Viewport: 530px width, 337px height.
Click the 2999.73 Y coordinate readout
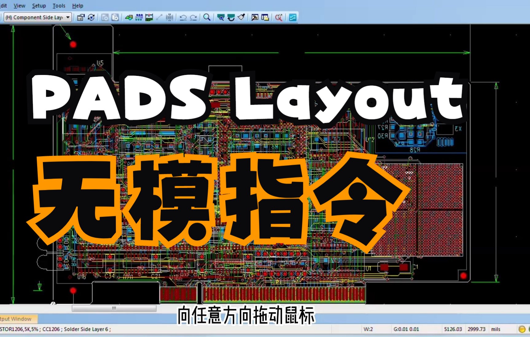click(x=477, y=329)
